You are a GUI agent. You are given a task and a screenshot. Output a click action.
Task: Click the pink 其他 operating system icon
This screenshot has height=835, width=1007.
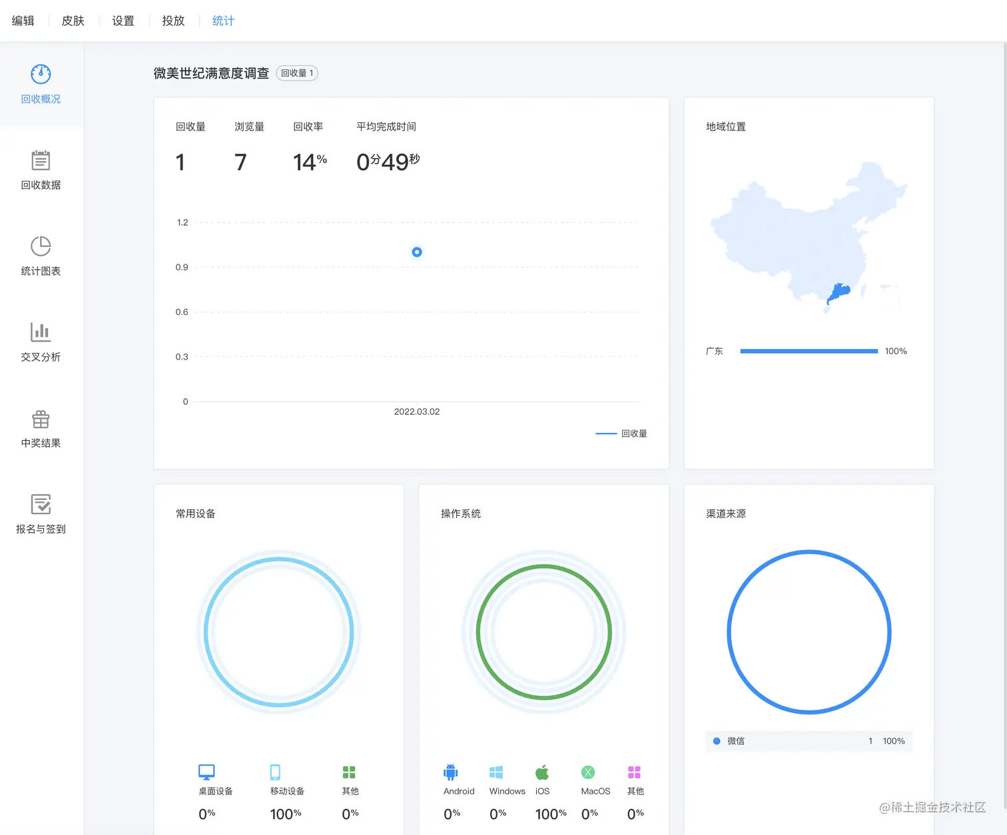pos(634,772)
